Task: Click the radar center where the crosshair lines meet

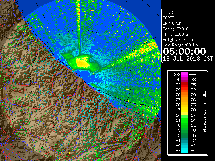Action: click(x=81, y=80)
